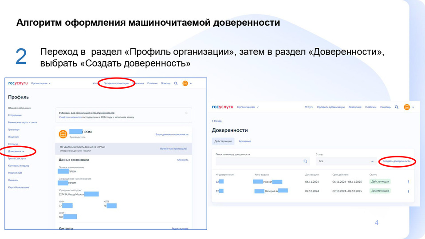Click the orange briefcase organization icon beside ПРОМ
The image size is (425, 239).
click(63, 134)
